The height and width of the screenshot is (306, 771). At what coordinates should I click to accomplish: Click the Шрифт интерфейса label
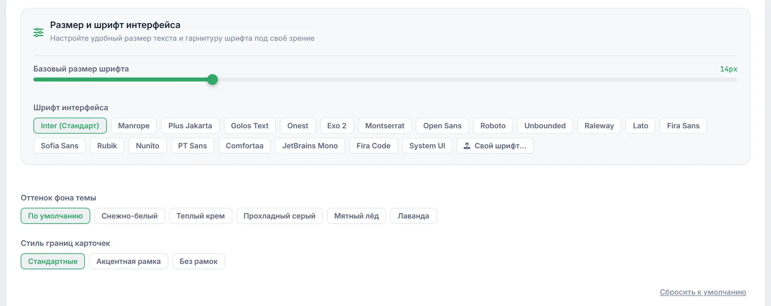click(71, 107)
